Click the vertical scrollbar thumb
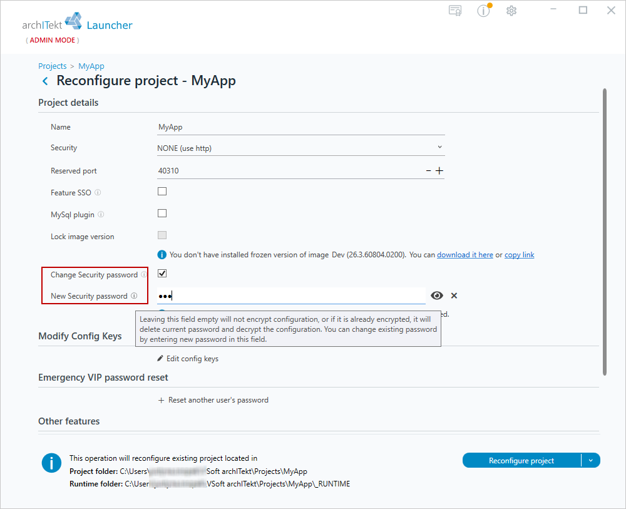This screenshot has height=509, width=626. tap(605, 232)
